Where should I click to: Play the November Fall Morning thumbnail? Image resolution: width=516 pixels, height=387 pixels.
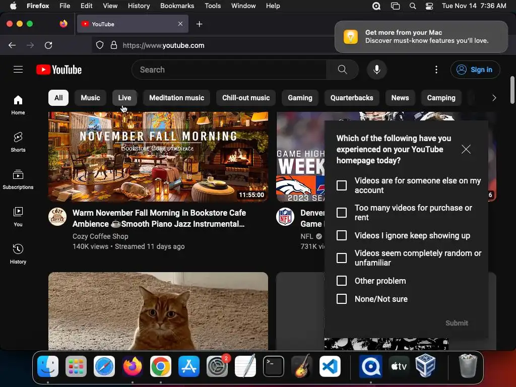[158, 157]
